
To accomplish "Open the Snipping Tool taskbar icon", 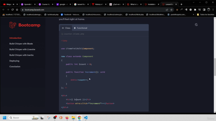I will [x=49, y=118].
